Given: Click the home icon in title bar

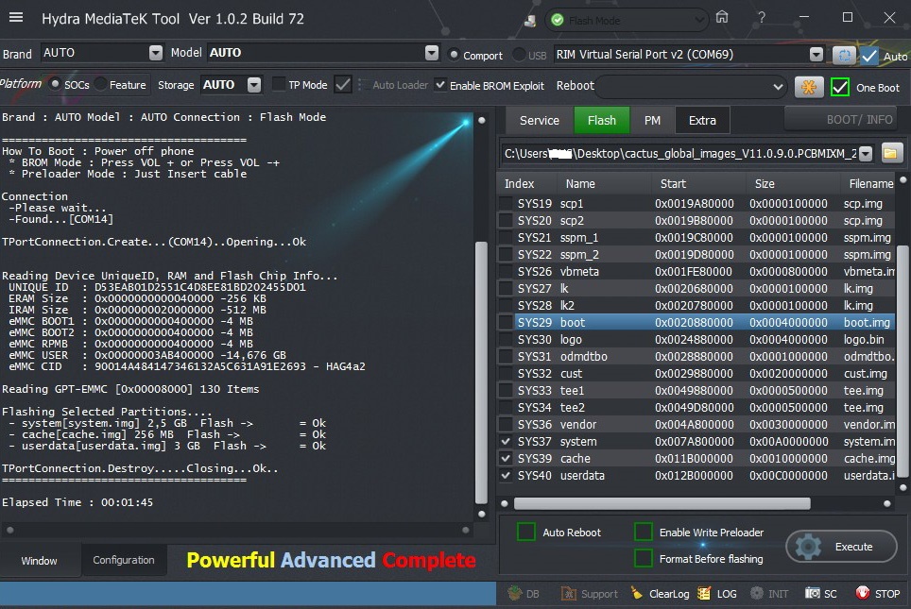Looking at the screenshot, I should pos(722,17).
